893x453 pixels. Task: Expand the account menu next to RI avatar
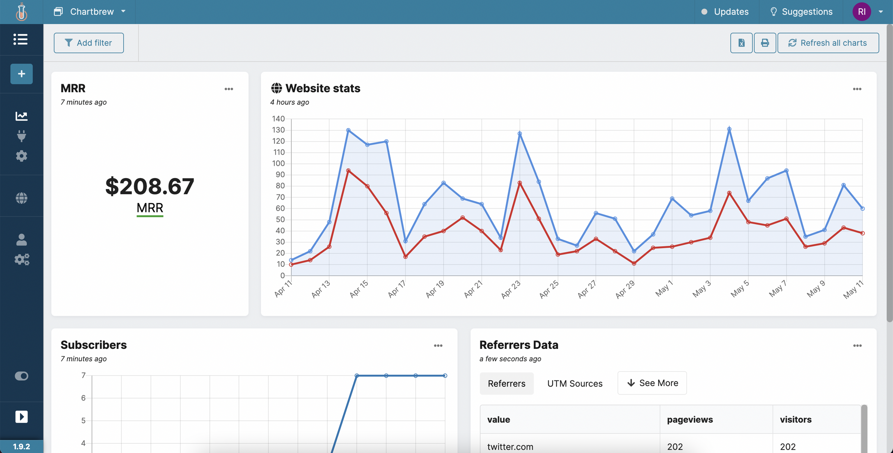(x=881, y=12)
